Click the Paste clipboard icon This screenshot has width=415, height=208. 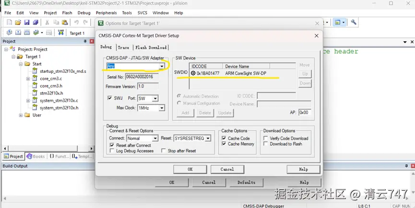pos(65,23)
